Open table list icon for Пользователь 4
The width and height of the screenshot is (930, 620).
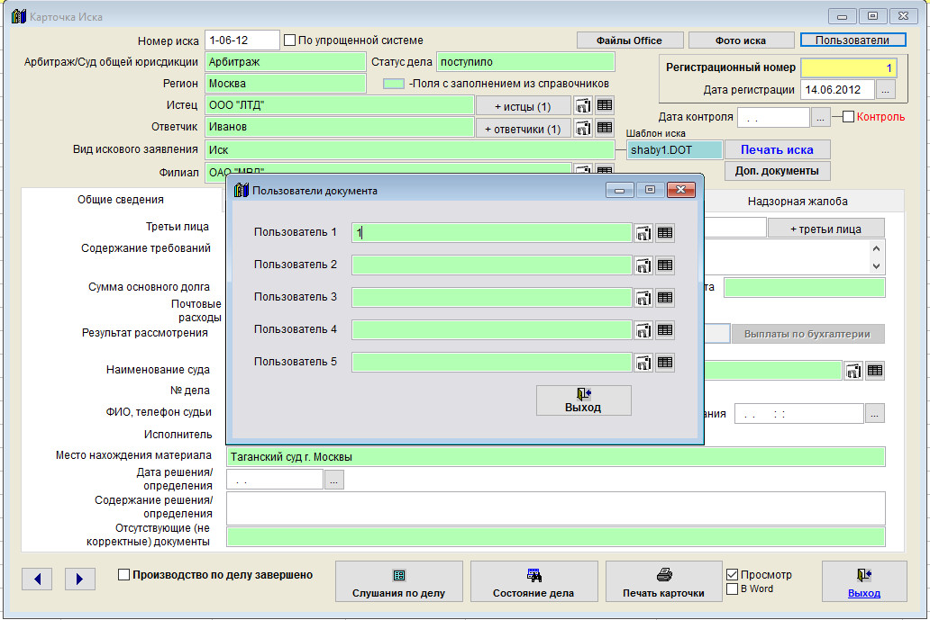point(665,330)
